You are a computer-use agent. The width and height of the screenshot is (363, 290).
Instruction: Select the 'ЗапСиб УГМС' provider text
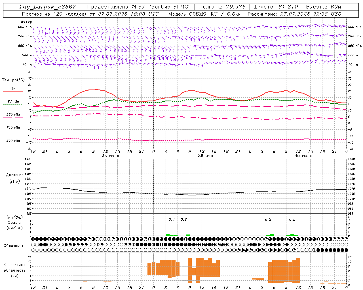tap(169, 7)
